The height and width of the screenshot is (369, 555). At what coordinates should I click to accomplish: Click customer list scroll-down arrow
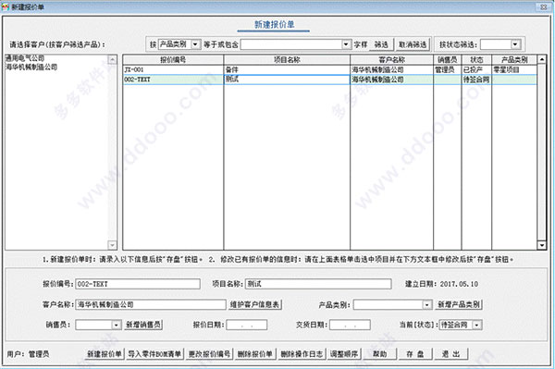pos(112,244)
